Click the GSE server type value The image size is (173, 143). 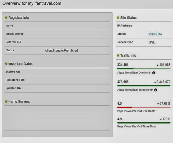coord(152,42)
